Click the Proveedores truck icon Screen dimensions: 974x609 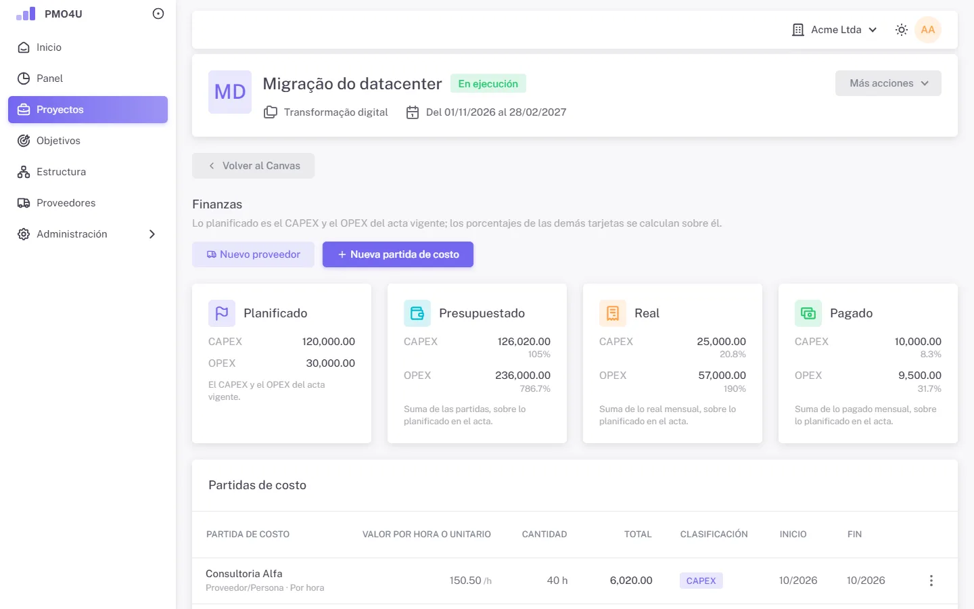click(24, 203)
